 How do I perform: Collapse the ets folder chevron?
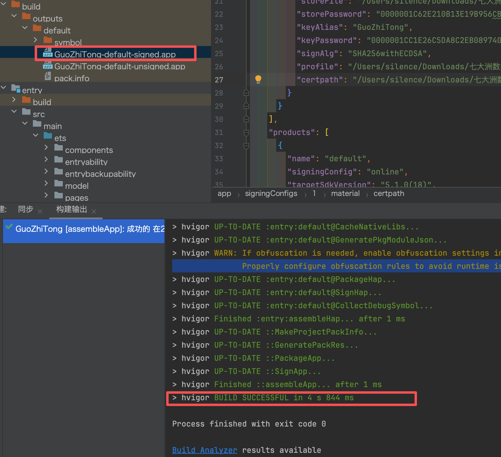(36, 135)
